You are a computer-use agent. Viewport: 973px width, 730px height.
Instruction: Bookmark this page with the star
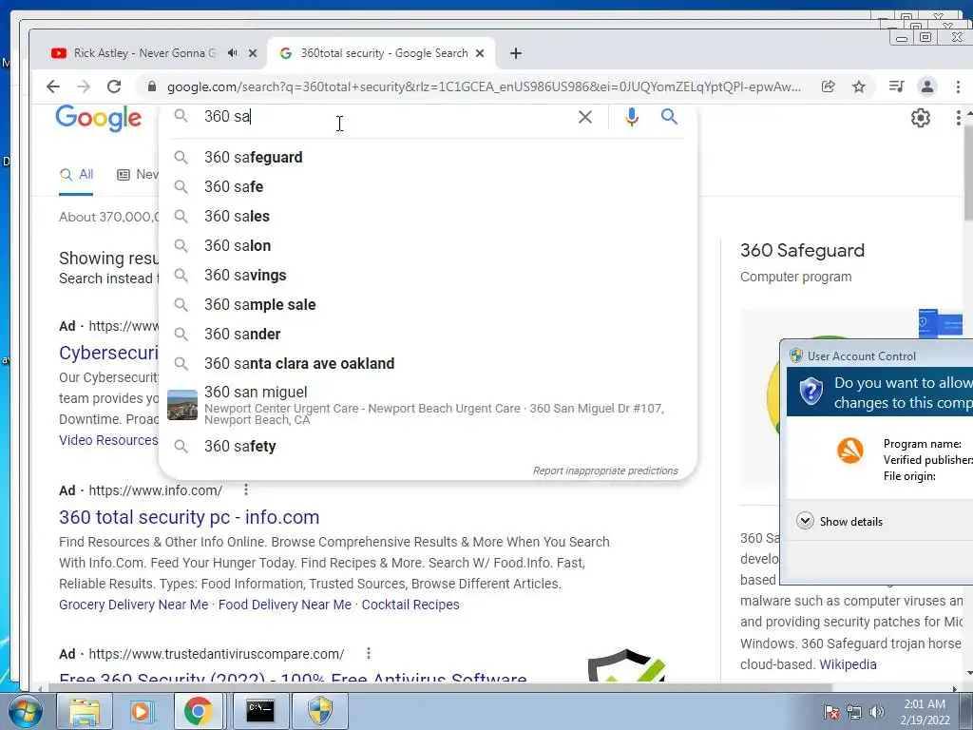coord(859,86)
